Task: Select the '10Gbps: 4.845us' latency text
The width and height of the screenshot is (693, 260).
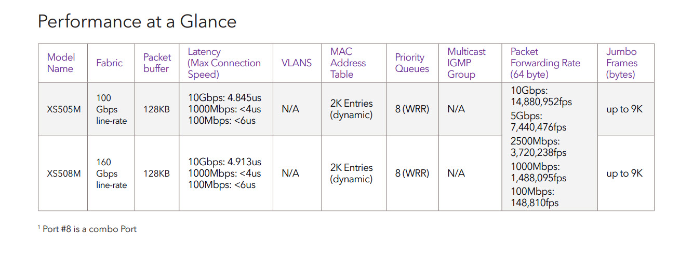Action: (x=224, y=98)
